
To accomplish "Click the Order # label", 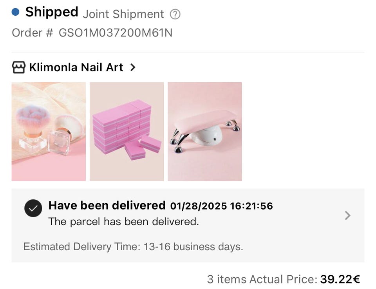I will point(33,33).
